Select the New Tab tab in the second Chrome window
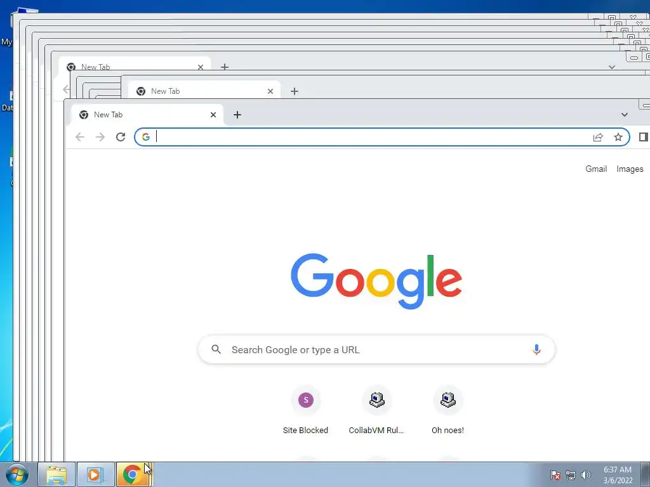 point(204,91)
